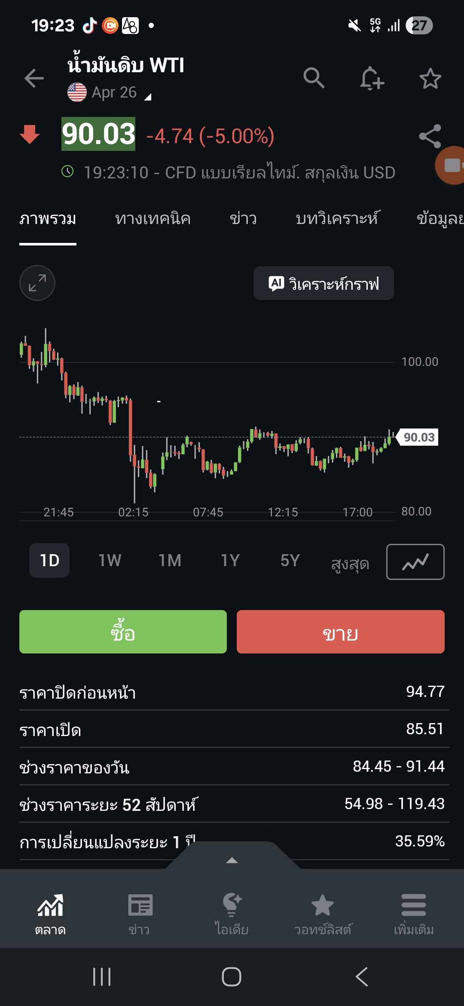Expand the bottom panel up arrow

(232, 860)
